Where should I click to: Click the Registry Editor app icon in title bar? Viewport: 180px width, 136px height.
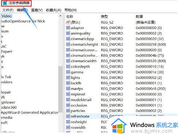click(x=4, y=3)
